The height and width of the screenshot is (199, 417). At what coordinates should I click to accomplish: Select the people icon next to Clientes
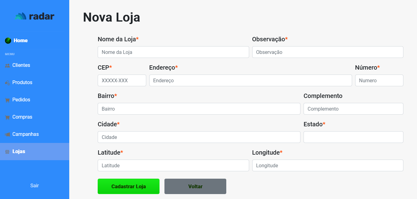7,65
